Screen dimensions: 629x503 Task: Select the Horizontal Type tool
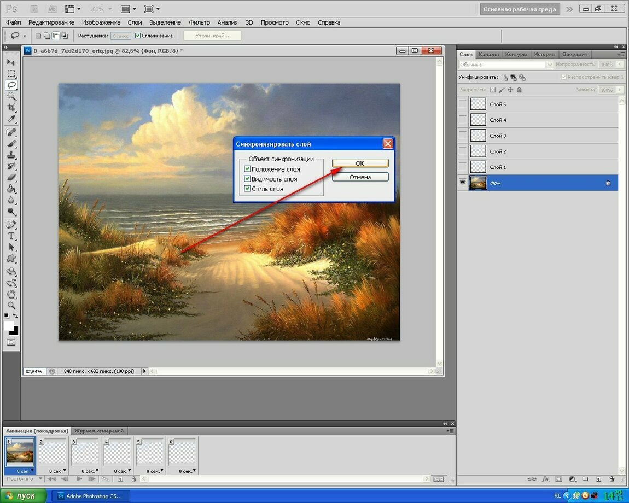pyautogui.click(x=11, y=236)
